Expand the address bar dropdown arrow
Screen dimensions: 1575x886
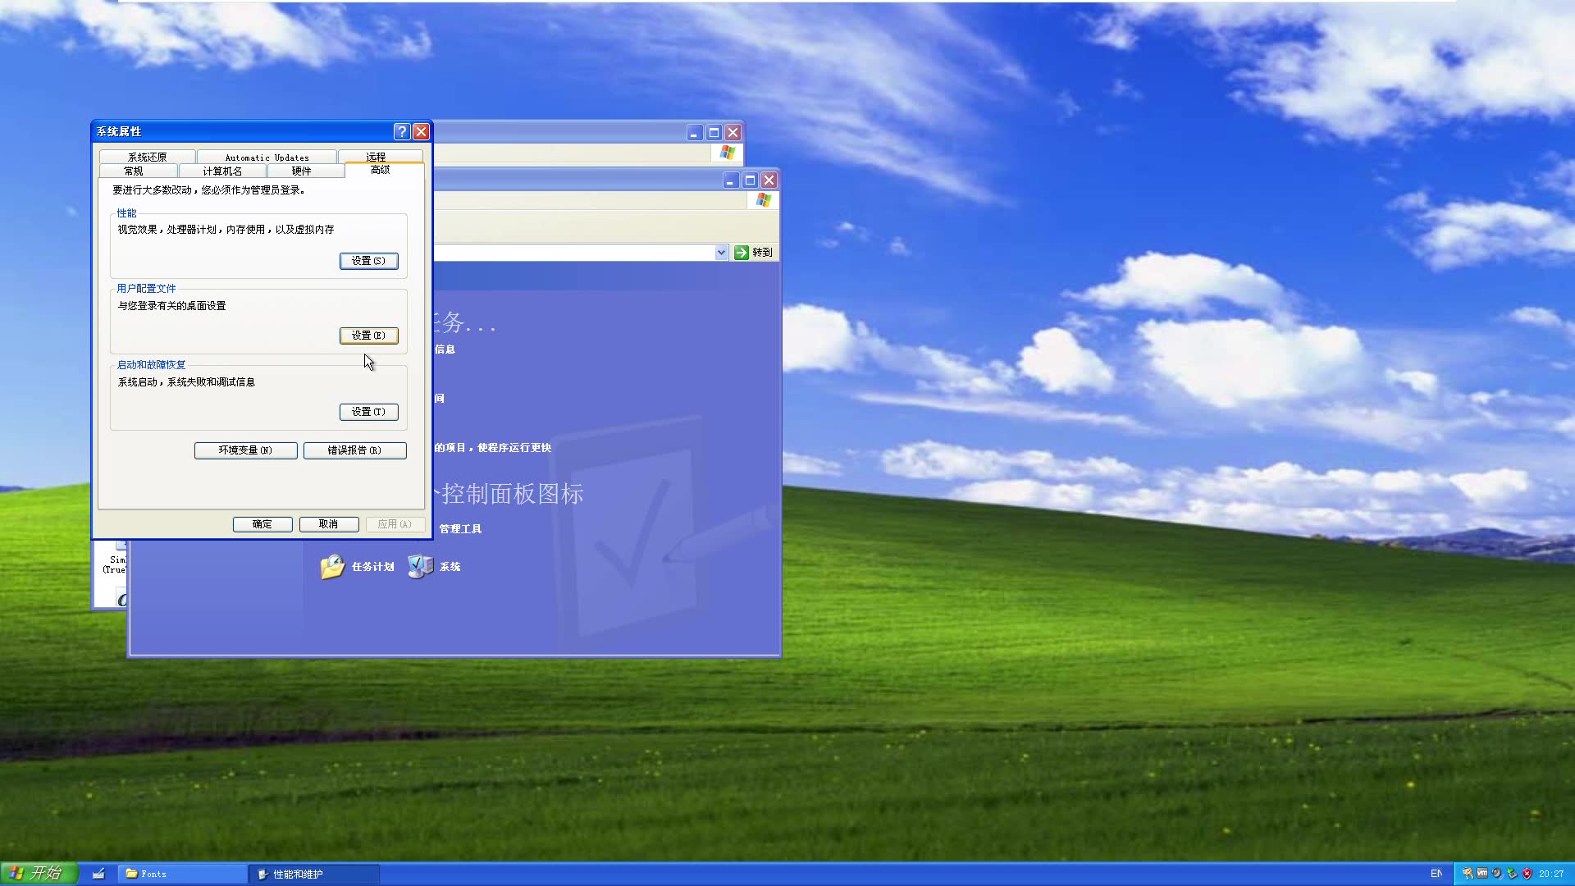pyautogui.click(x=721, y=253)
